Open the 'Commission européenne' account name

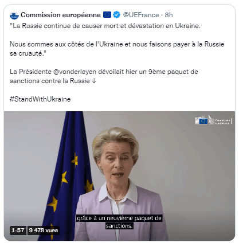[x=61, y=15]
